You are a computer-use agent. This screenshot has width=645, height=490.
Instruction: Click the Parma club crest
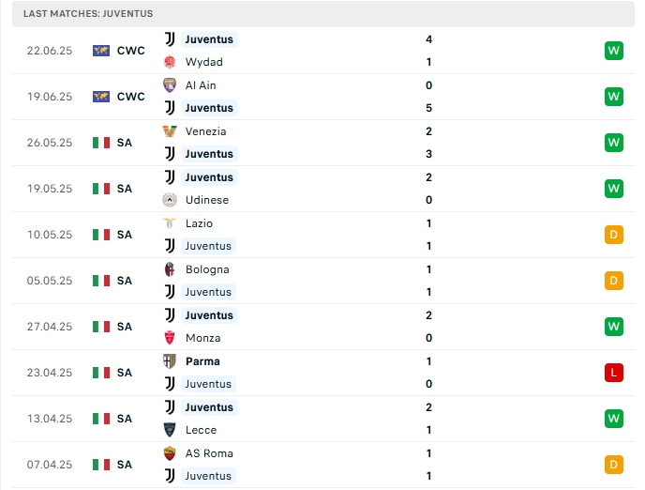[x=170, y=361]
